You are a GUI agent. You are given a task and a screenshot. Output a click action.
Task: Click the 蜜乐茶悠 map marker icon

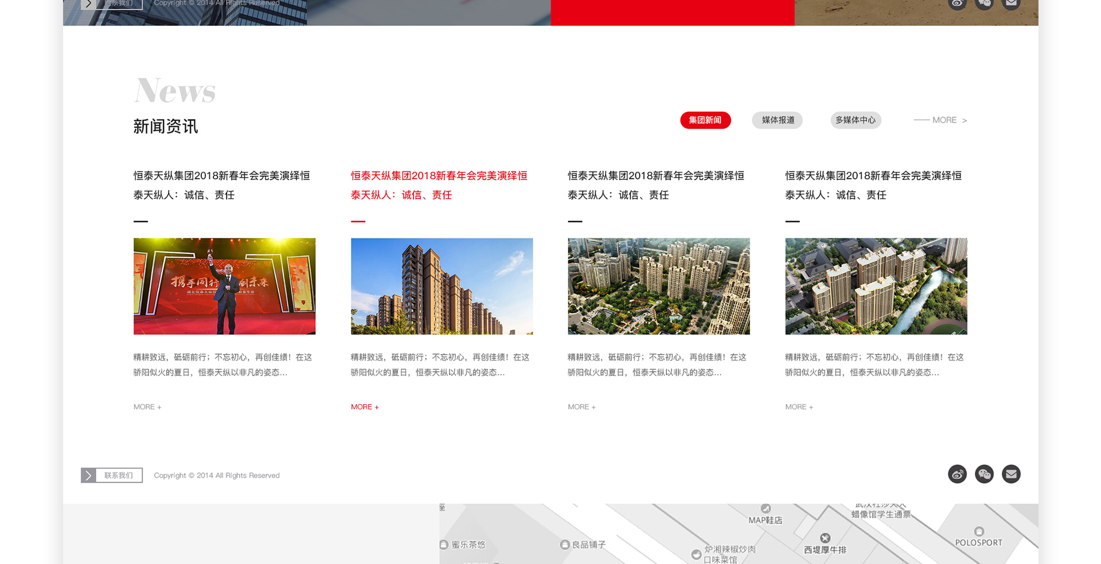(x=444, y=545)
